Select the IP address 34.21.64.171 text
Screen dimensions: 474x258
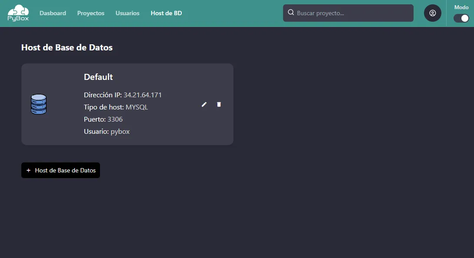click(x=143, y=95)
